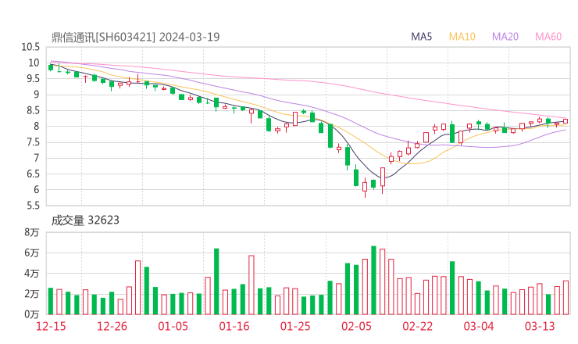
Task: Click the 4万 volume axis label
Action: click(32, 274)
